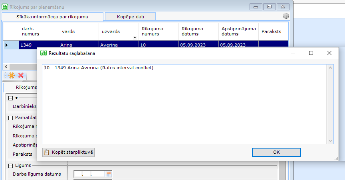The height and width of the screenshot is (180, 345).
Task: Click the orange asterisk add-record icon
Action: coord(11,75)
